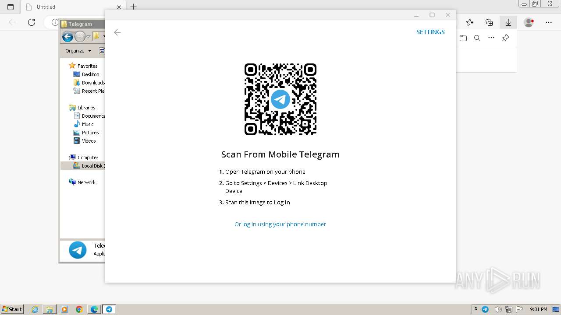This screenshot has height=315, width=561.
Task: Select Computer in Explorer navigation pane
Action: coord(88,157)
